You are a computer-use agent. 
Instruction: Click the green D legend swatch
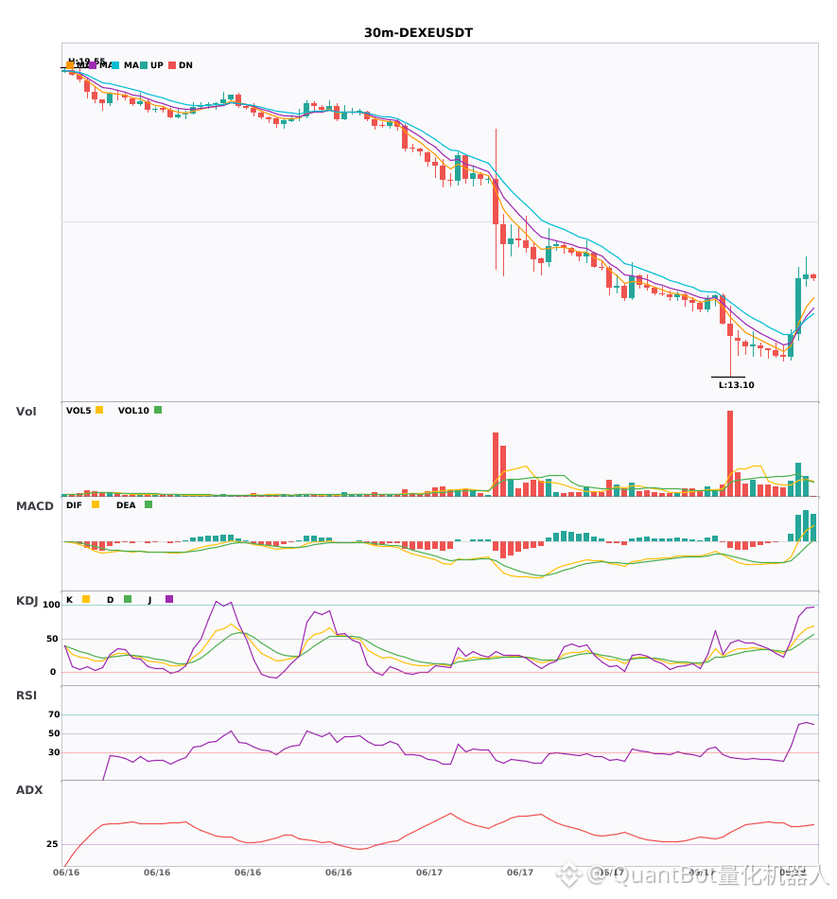coord(128,599)
